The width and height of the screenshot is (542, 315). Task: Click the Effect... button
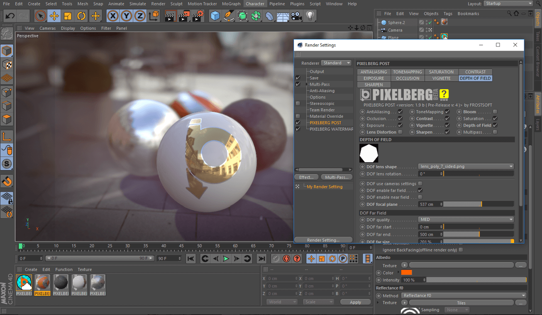tap(306, 177)
